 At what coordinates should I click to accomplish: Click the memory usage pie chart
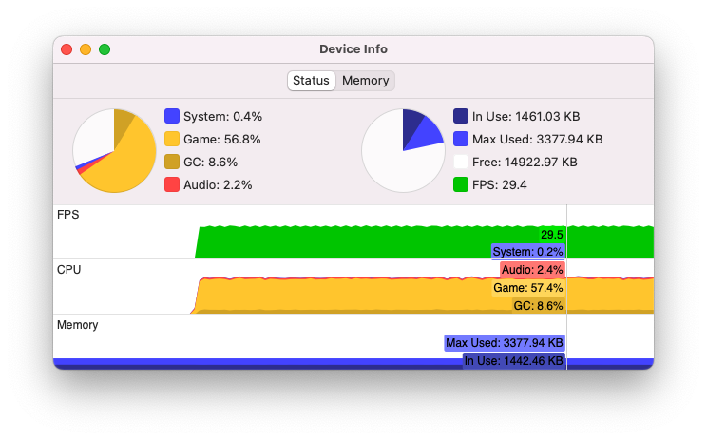coord(403,150)
